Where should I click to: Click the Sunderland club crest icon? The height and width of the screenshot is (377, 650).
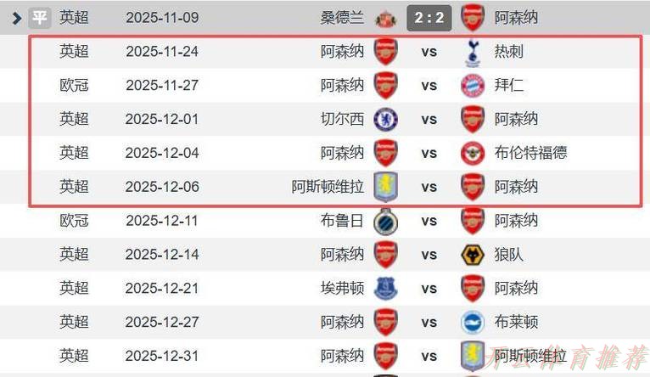click(386, 17)
